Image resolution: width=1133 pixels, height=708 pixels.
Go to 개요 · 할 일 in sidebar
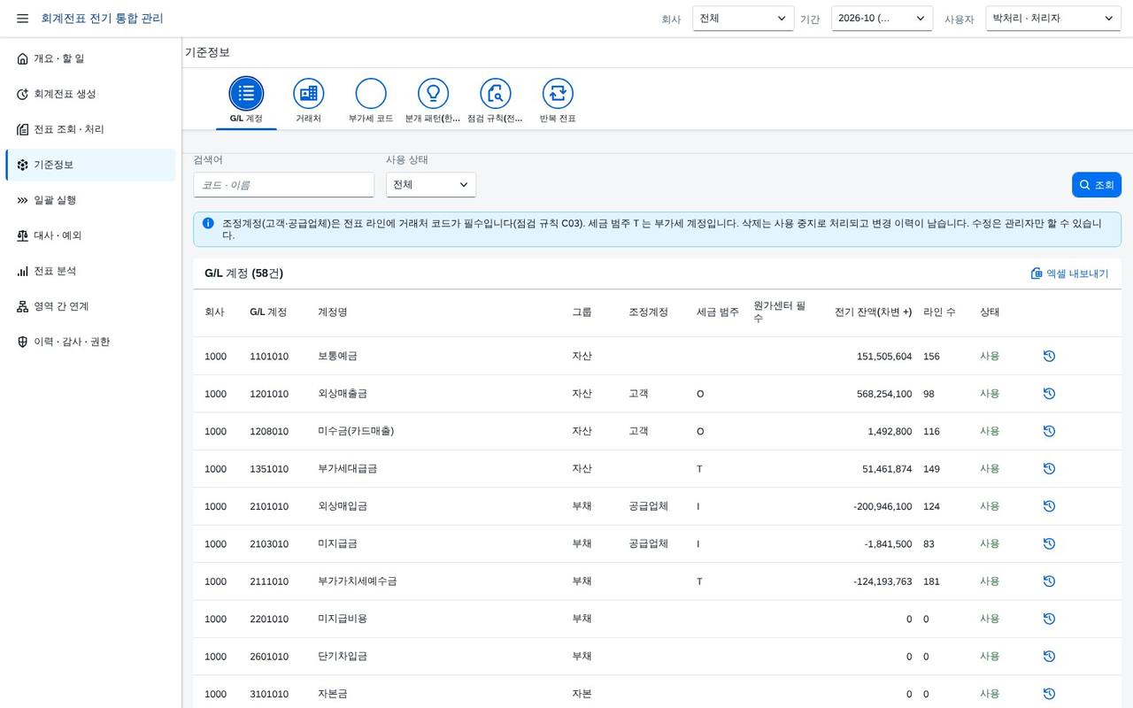pyautogui.click(x=90, y=58)
